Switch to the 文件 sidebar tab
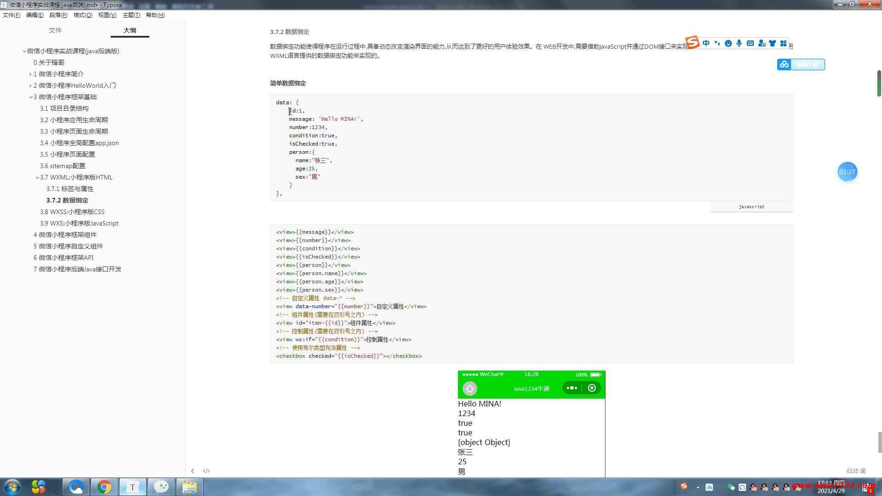 pos(55,30)
